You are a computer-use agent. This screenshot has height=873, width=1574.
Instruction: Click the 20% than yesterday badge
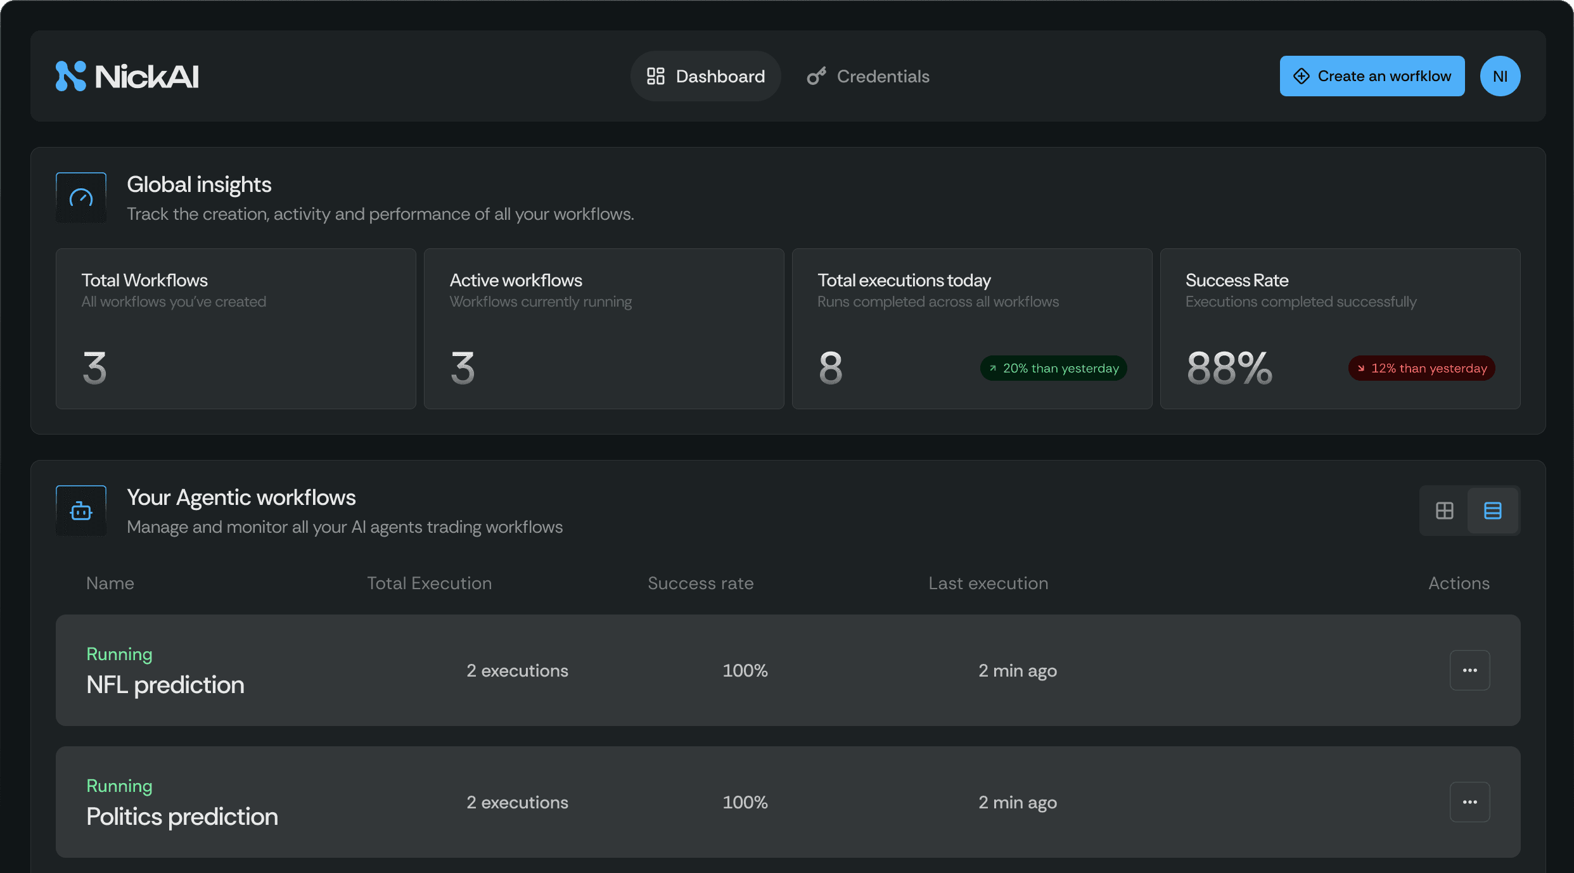click(x=1053, y=368)
